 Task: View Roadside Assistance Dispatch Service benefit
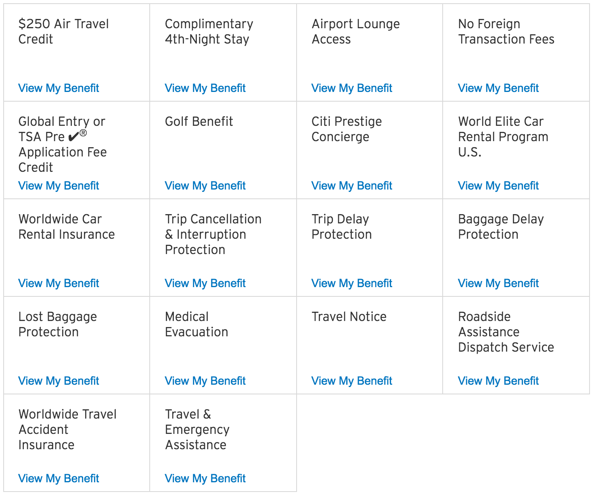tap(498, 381)
